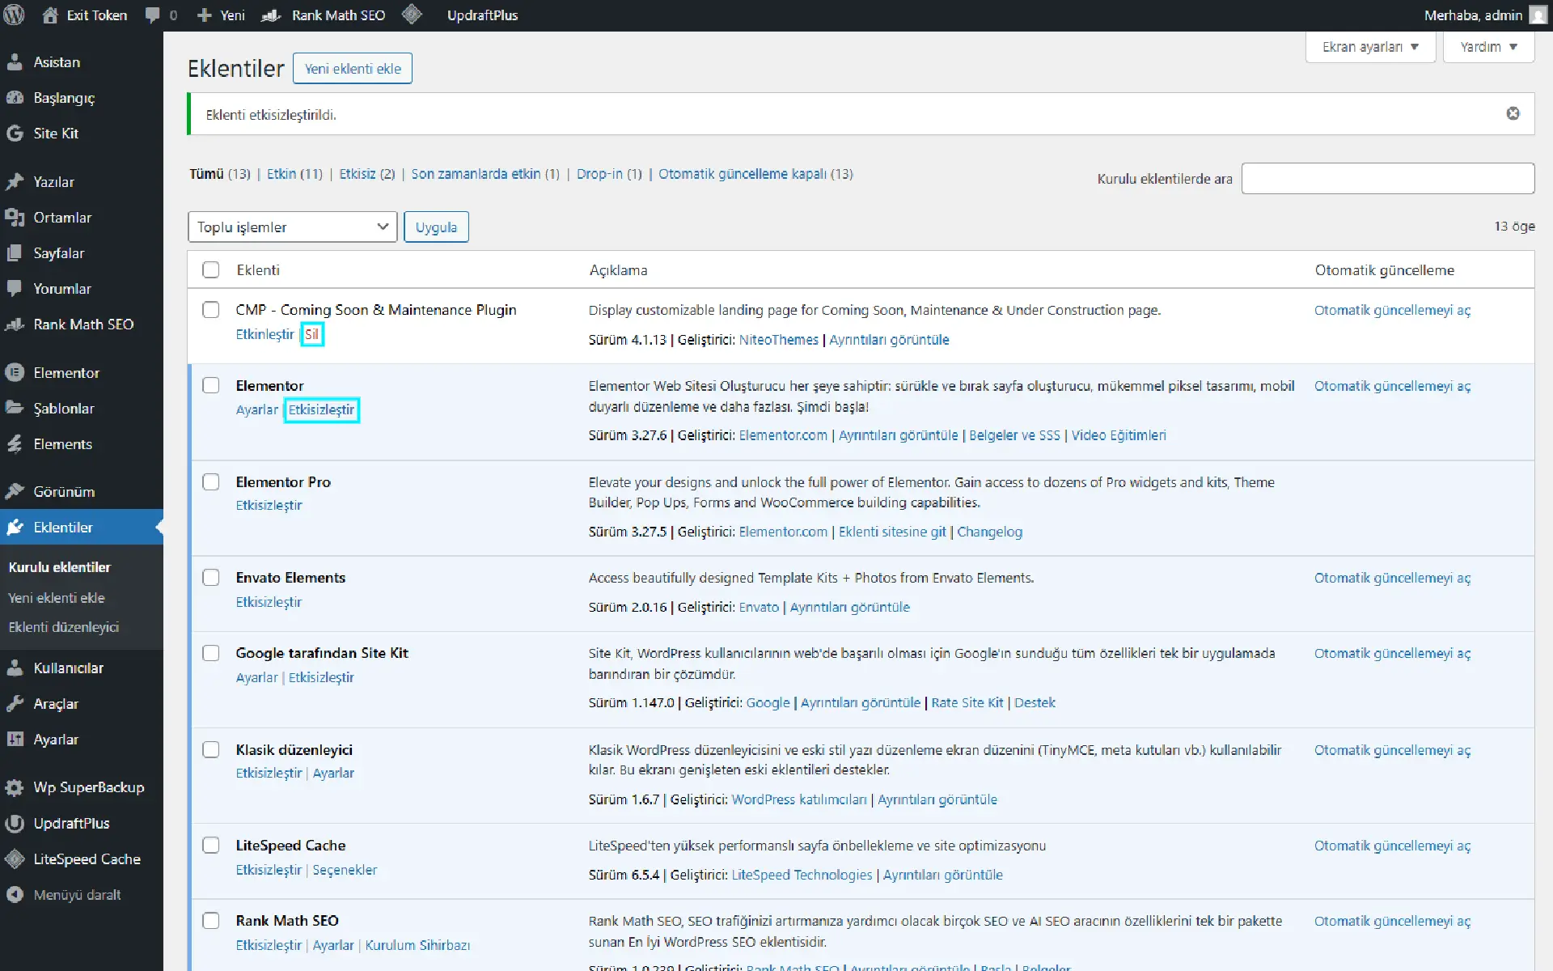Click the plus icon next to Yeni

pyautogui.click(x=204, y=15)
